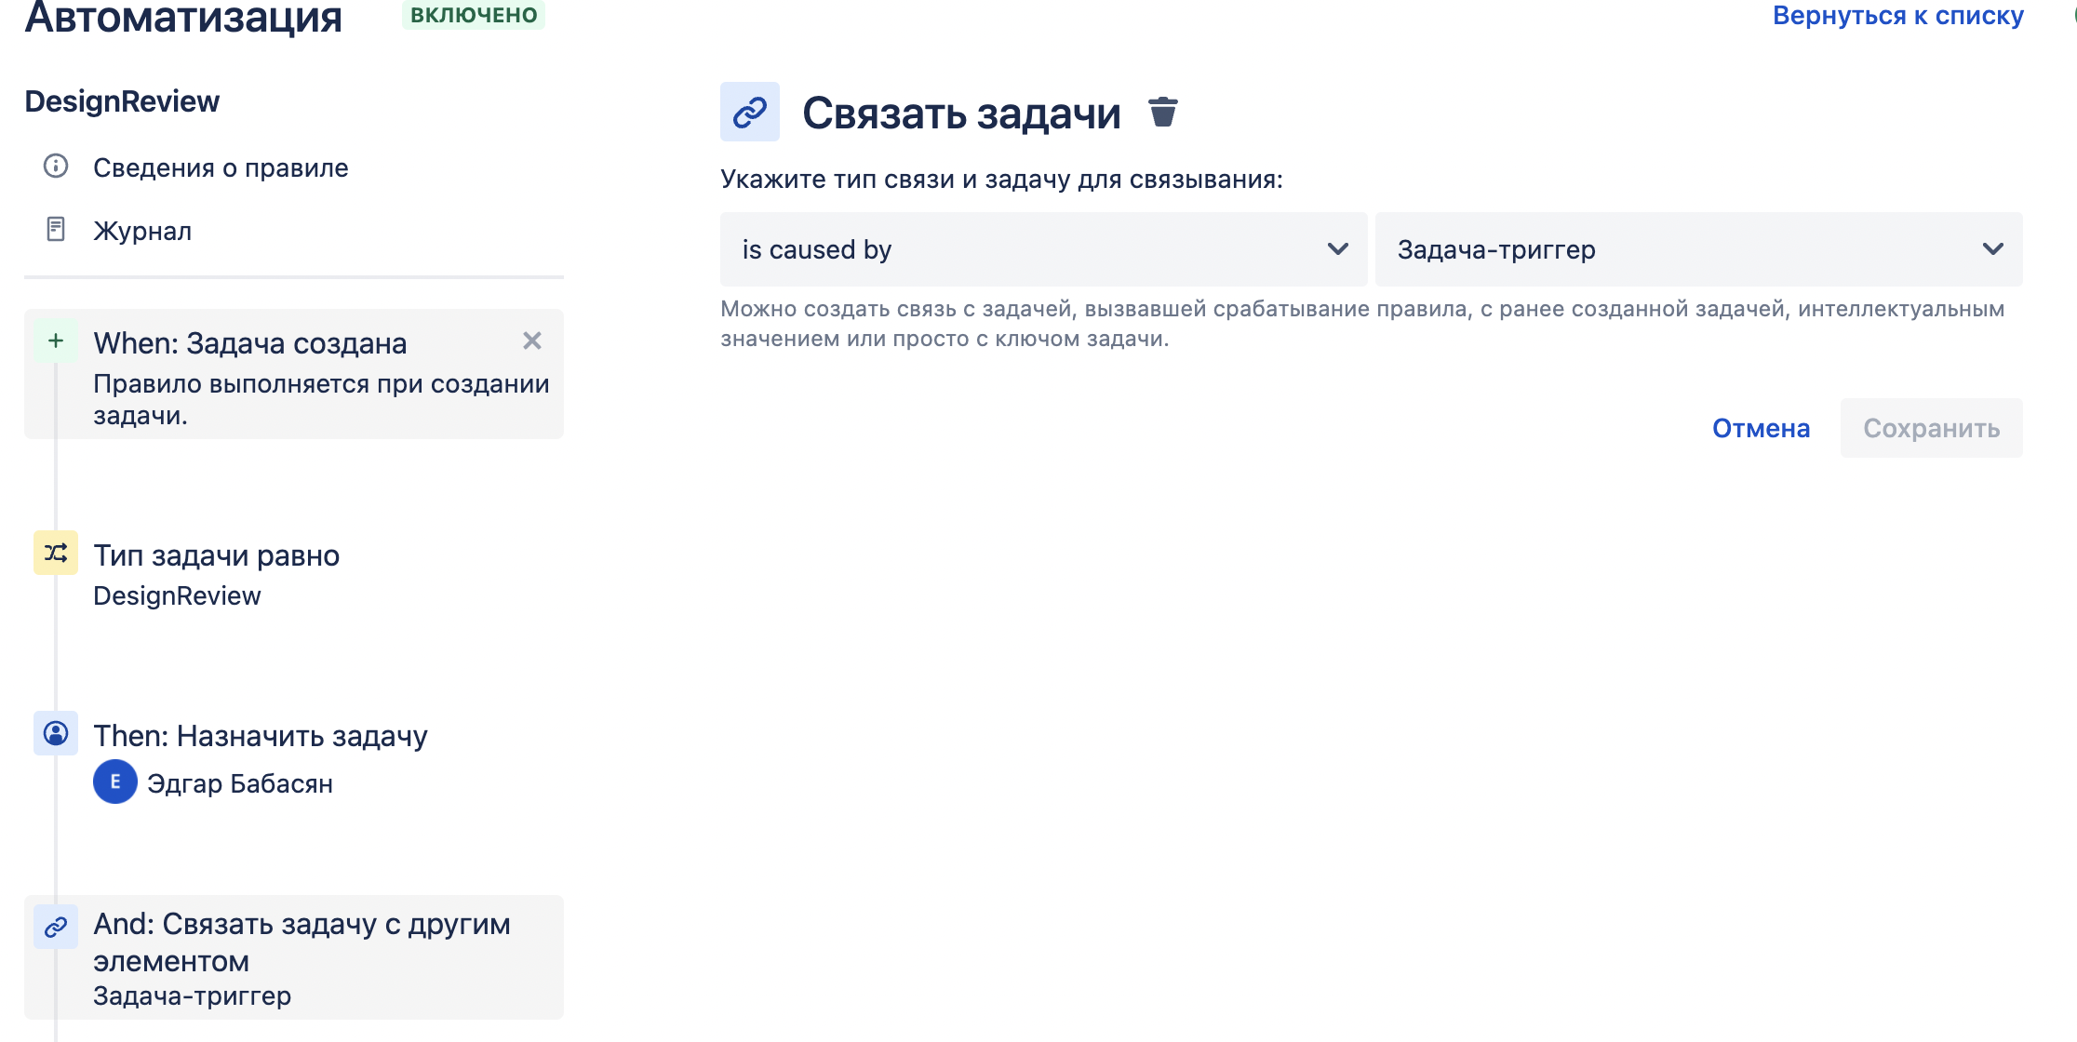The width and height of the screenshot is (2077, 1042).
Task: Click 'Задача-триггер' text in the last step
Action: [193, 995]
